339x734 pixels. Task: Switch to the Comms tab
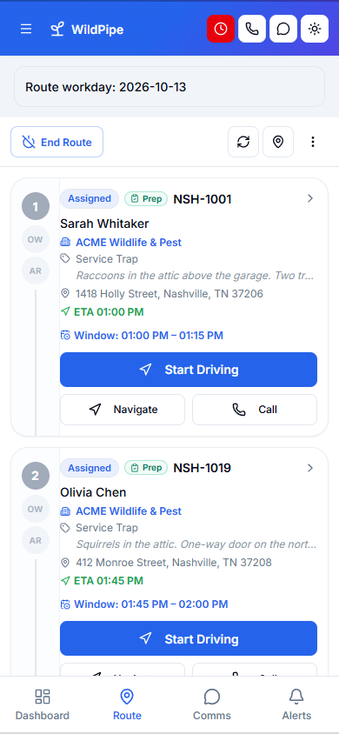[212, 704]
